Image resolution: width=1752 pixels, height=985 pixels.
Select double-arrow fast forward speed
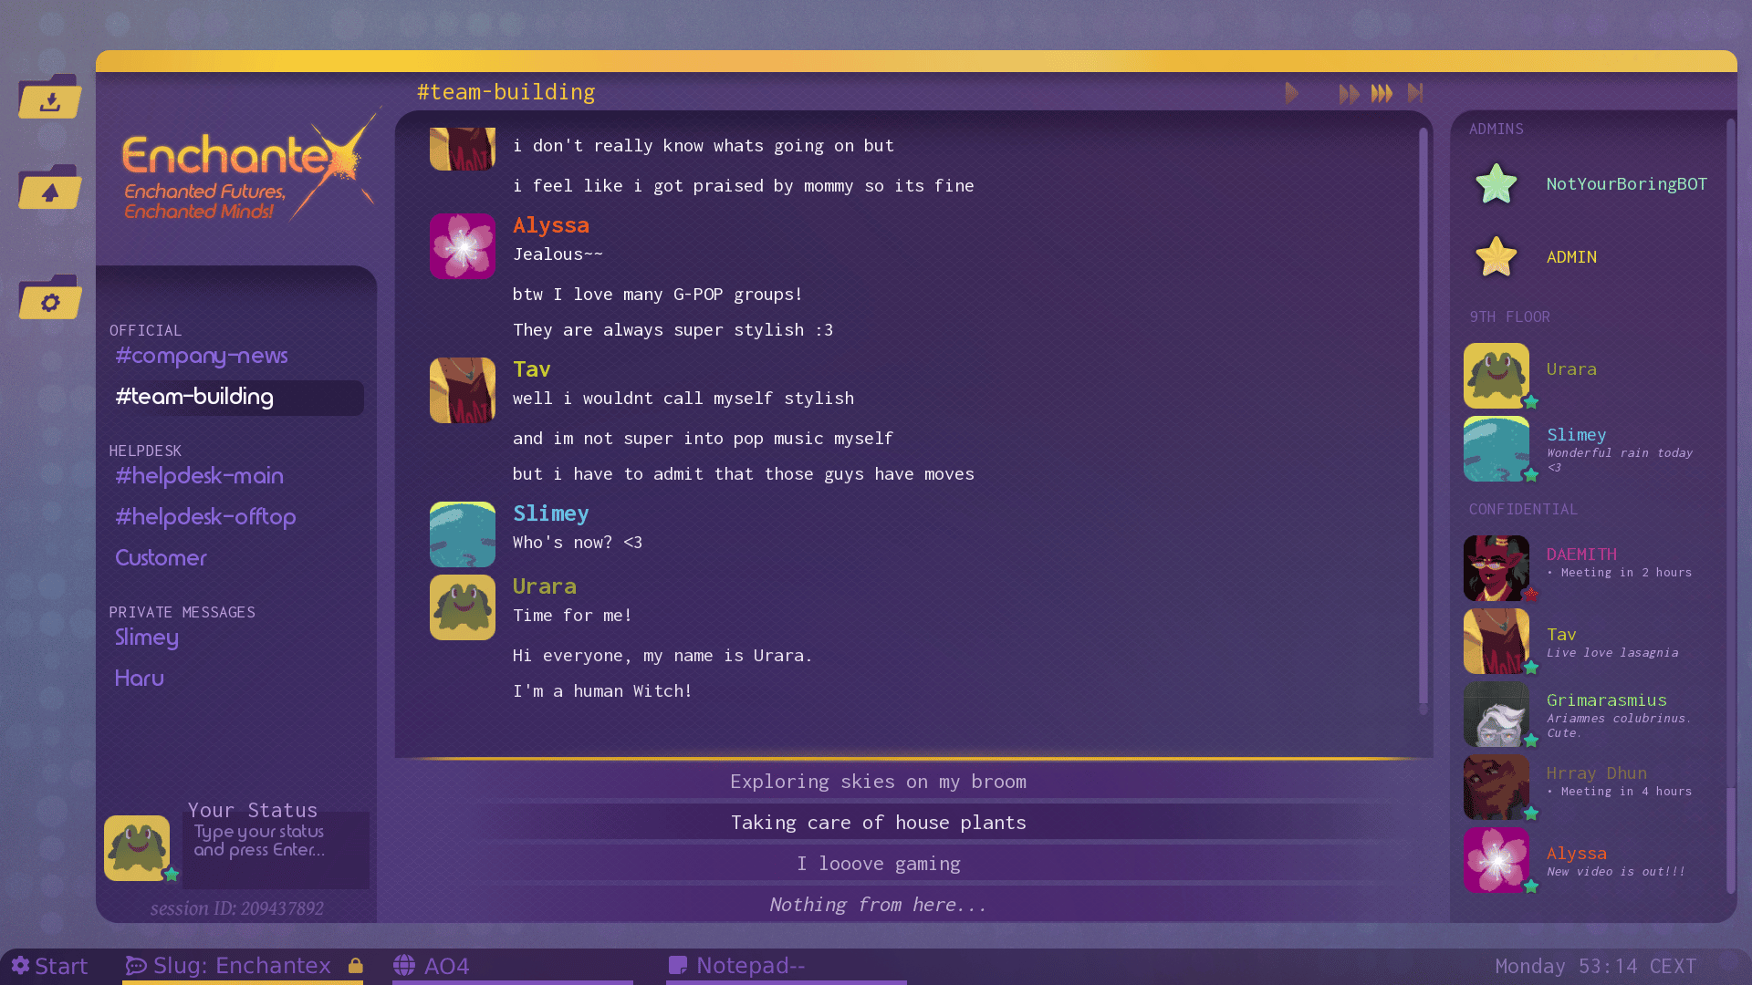tap(1349, 93)
